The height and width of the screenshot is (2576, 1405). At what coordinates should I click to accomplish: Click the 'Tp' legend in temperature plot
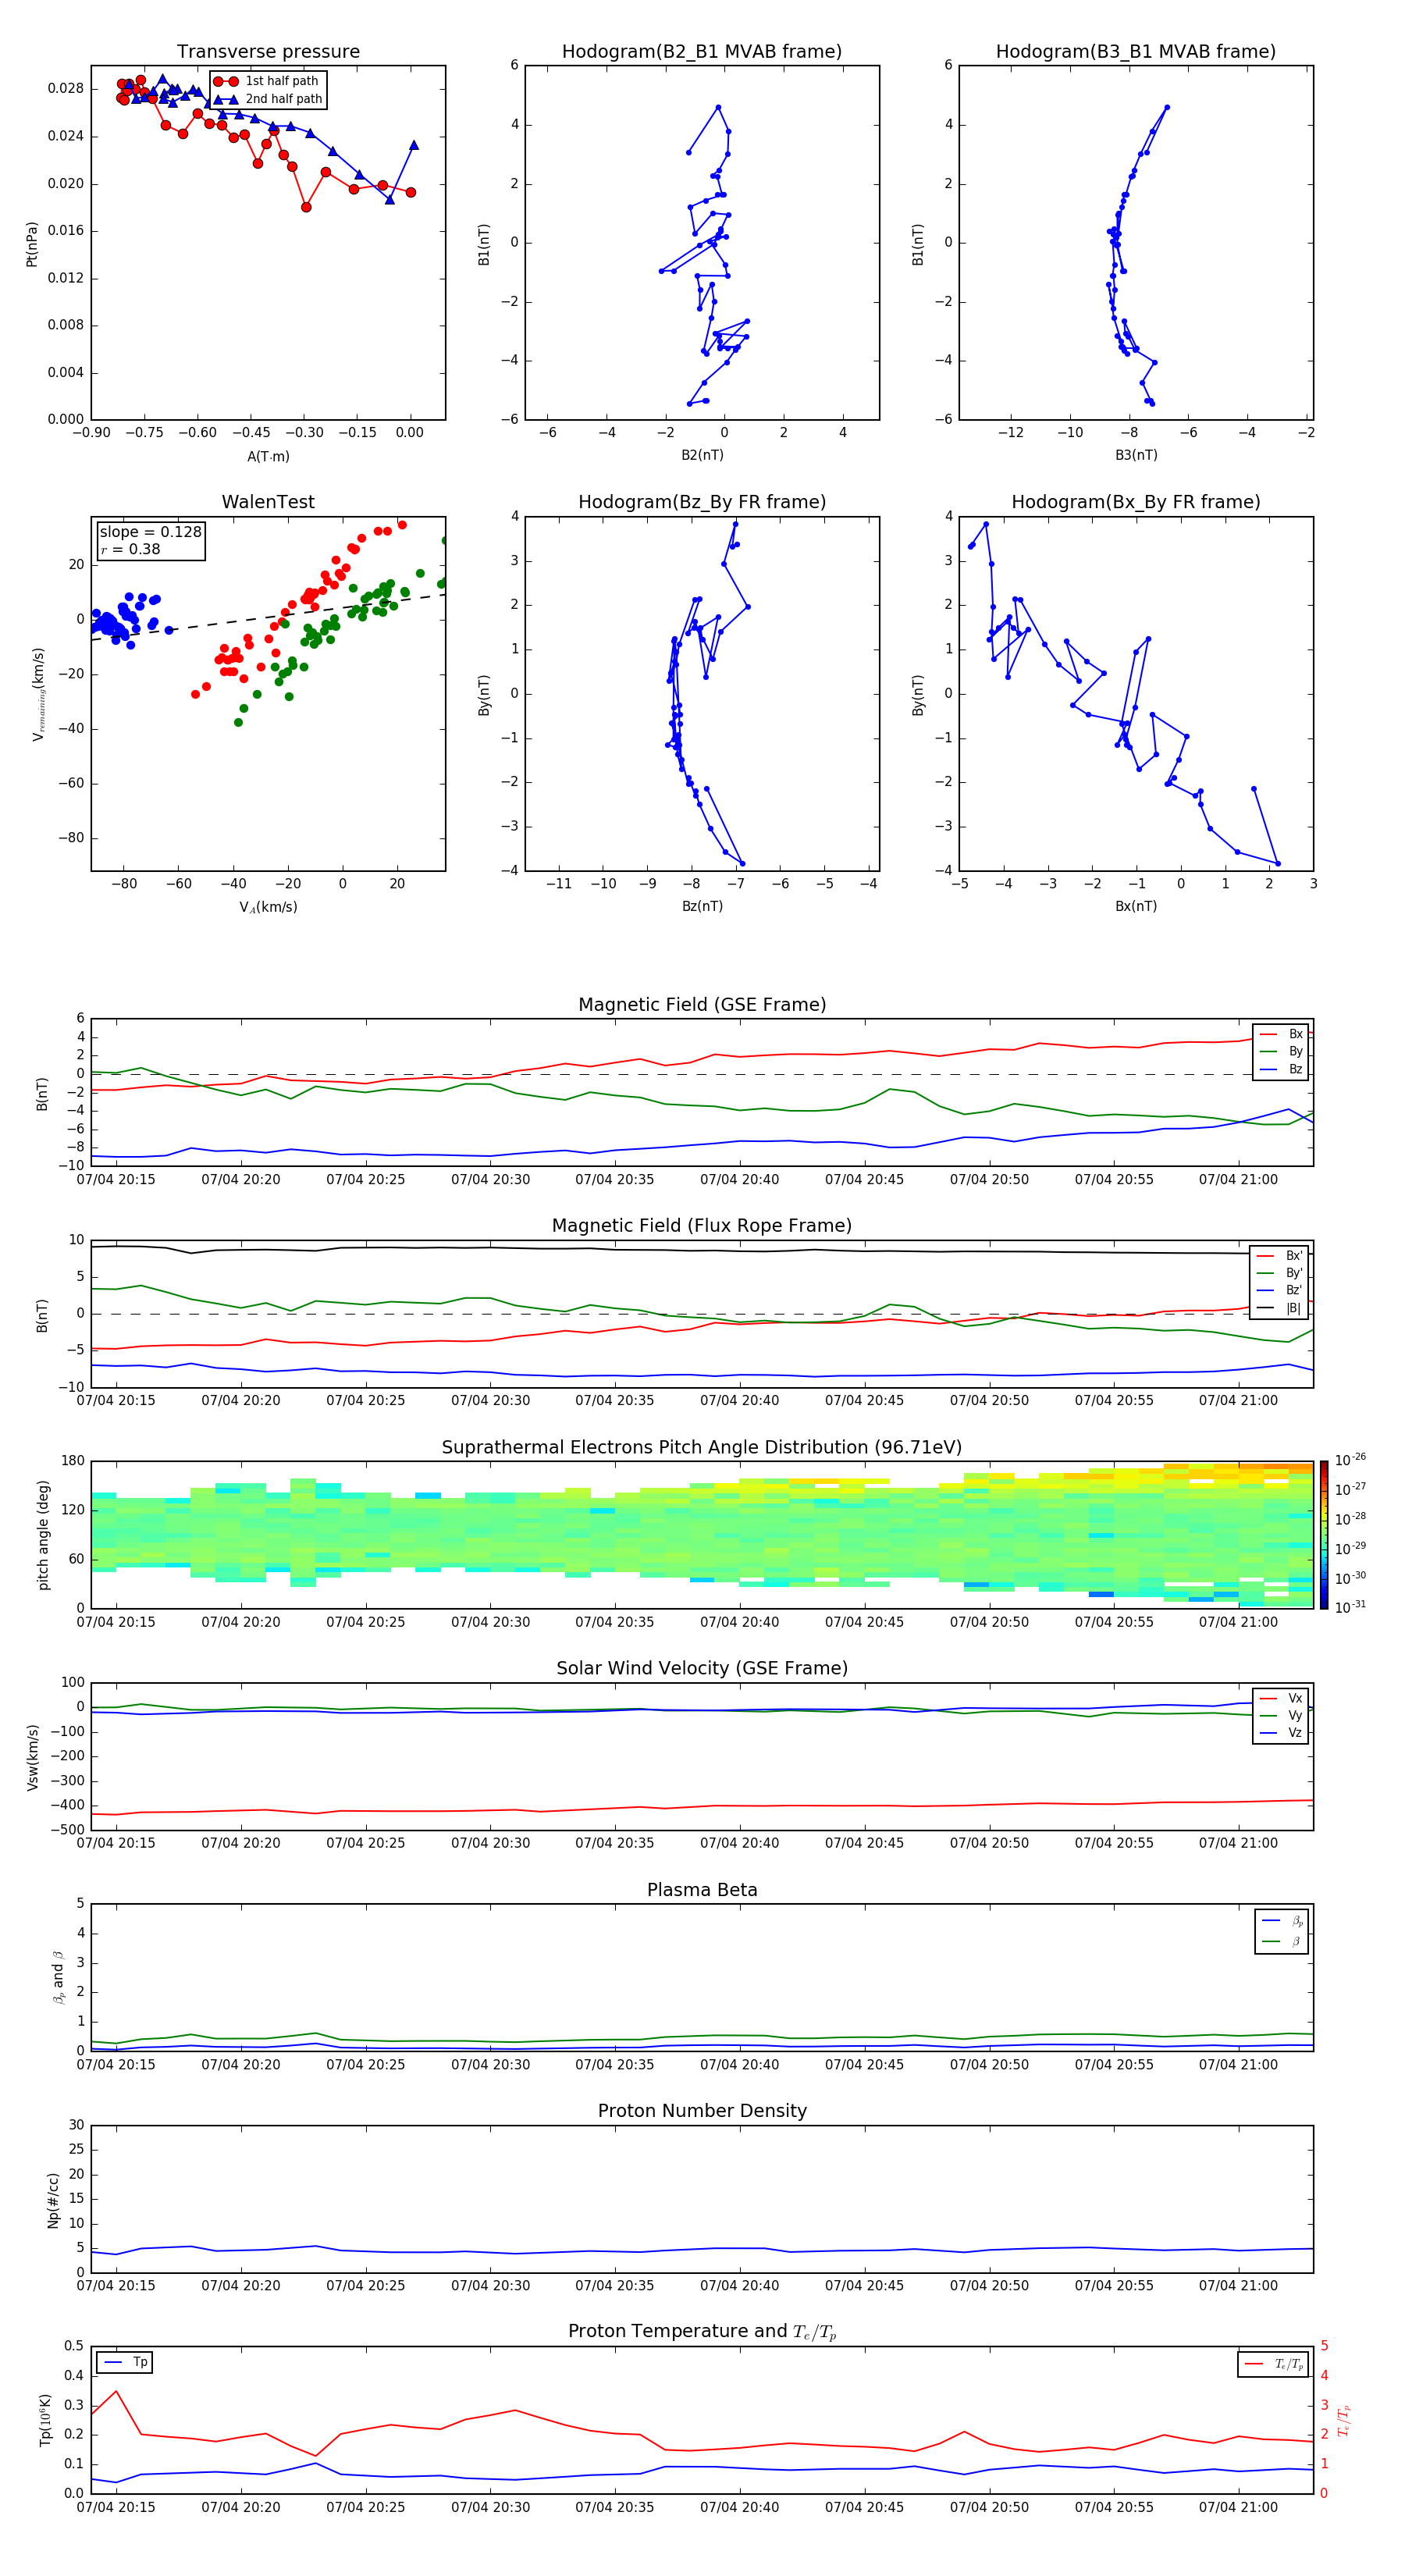point(125,2363)
